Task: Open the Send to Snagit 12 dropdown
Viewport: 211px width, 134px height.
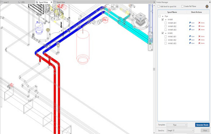Action: (x=180, y=130)
